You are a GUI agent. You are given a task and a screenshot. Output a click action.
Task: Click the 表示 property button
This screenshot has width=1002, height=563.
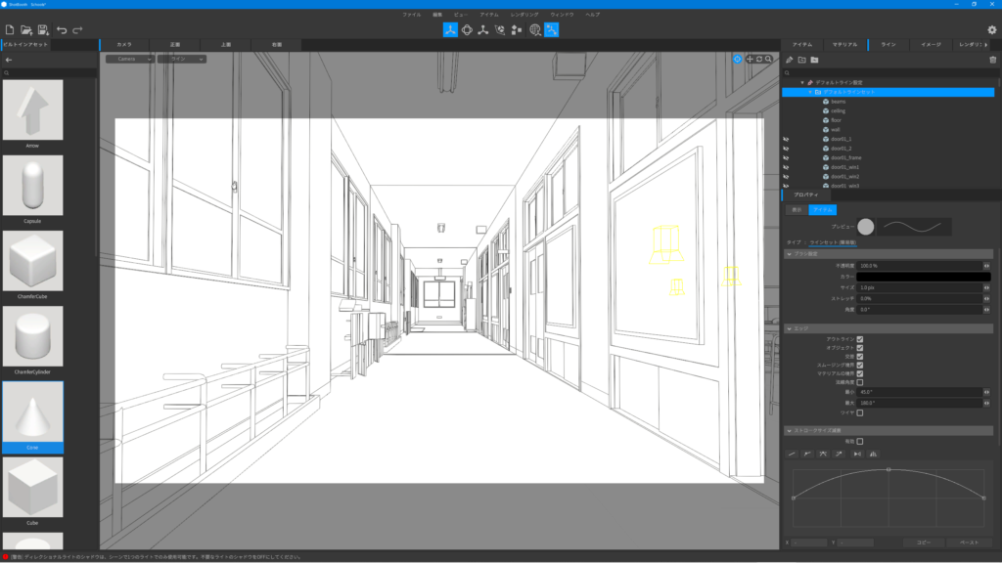point(797,210)
